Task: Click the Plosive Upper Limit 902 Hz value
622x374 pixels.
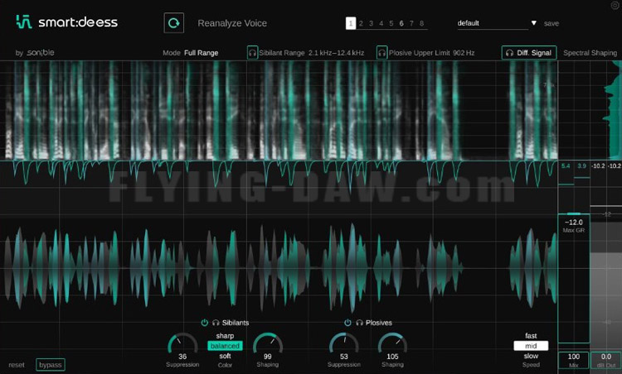Action: coord(464,53)
